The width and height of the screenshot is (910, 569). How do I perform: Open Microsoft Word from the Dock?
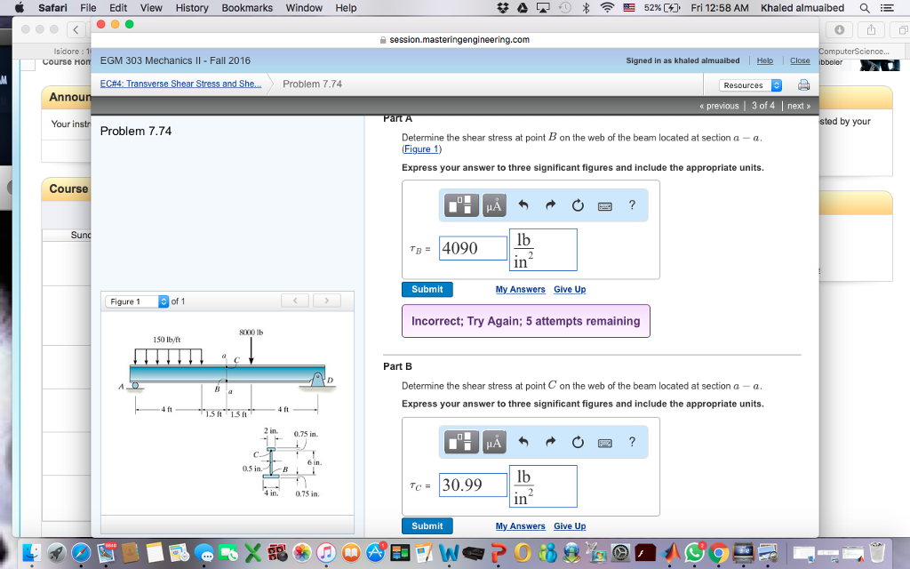[x=449, y=552]
